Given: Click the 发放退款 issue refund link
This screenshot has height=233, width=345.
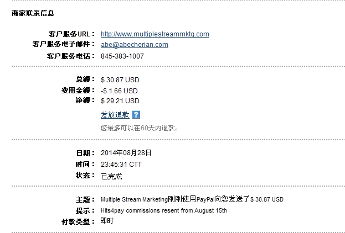Looking at the screenshot, I should [x=115, y=115].
